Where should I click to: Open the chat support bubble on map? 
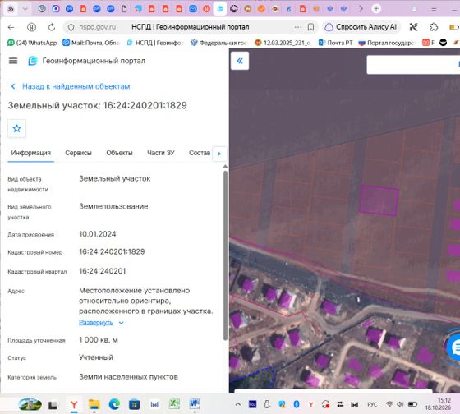[454, 347]
